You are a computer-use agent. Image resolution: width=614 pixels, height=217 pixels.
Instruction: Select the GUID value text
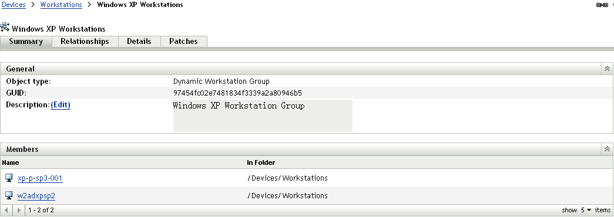point(238,93)
